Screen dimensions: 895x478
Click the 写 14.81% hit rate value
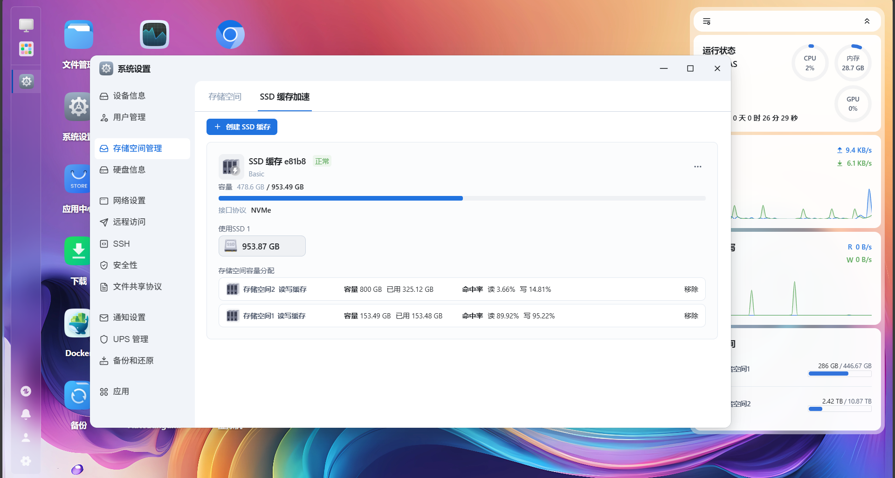535,289
